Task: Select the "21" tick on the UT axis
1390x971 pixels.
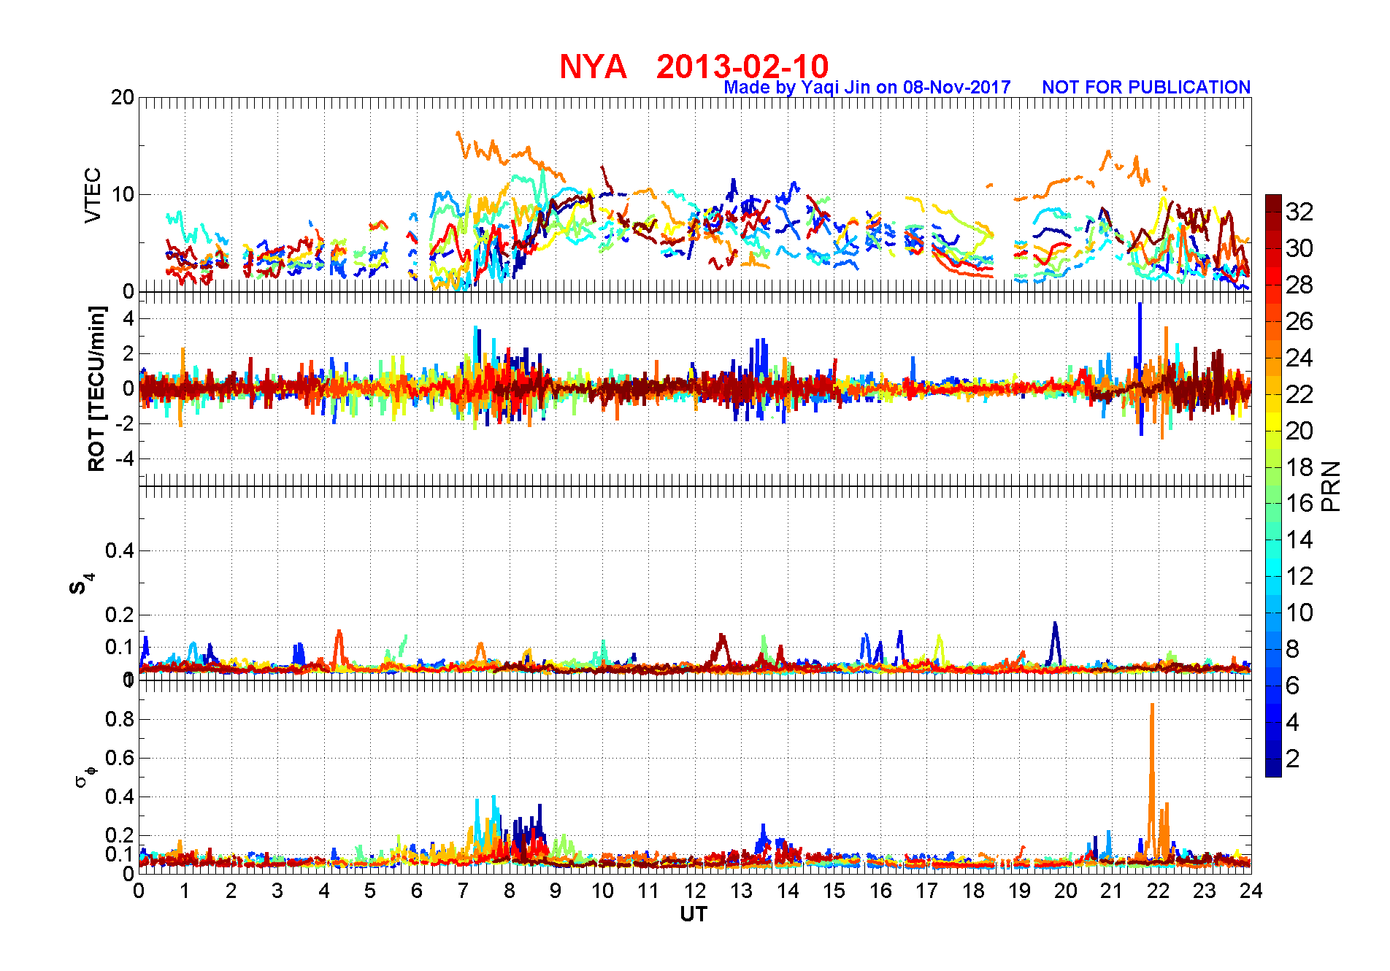Action: (x=1112, y=891)
